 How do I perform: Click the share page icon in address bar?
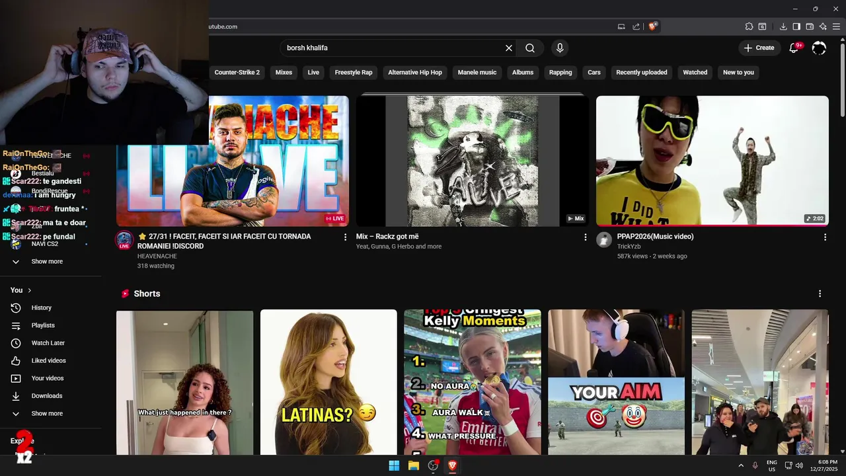coord(636,26)
